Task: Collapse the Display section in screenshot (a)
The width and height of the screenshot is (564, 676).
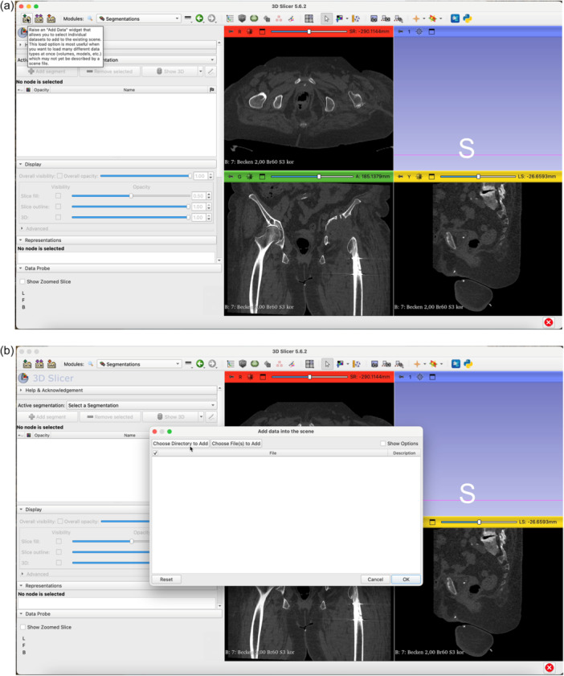Action: pyautogui.click(x=116, y=164)
